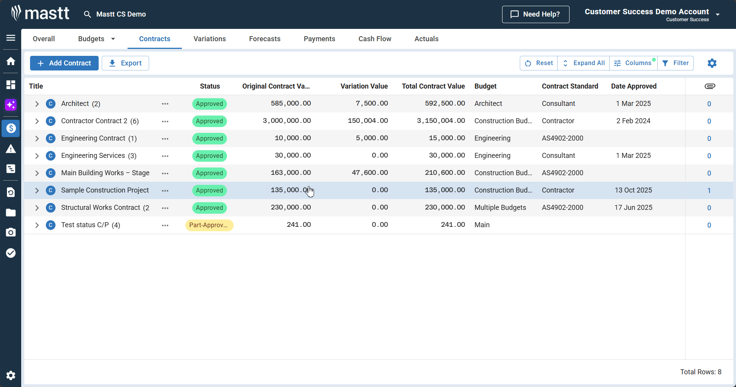Open the dashboard grid icon in sidebar
The width and height of the screenshot is (736, 387).
point(11,85)
